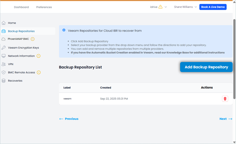Click the Actions column header

[x=207, y=87]
